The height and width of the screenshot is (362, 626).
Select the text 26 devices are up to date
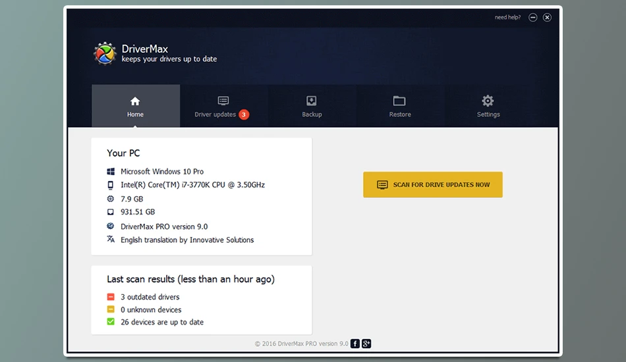(x=162, y=322)
